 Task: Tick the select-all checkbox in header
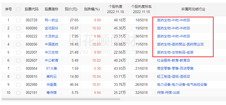pyautogui.click(x=18, y=9)
